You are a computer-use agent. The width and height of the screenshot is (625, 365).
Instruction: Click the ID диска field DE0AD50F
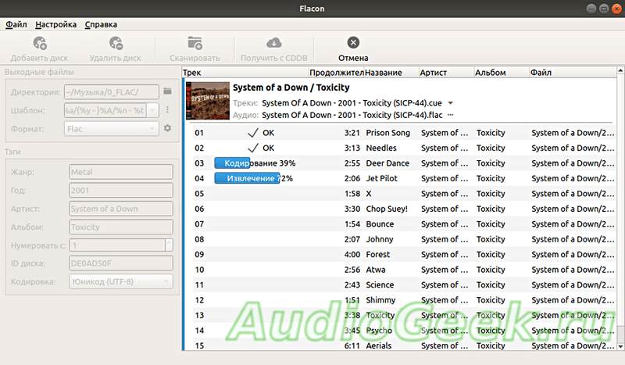click(121, 263)
